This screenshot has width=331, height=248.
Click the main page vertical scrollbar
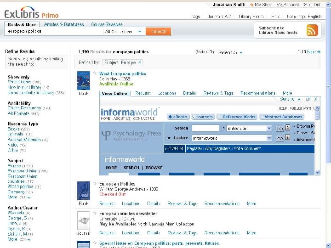pyautogui.click(x=328, y=85)
